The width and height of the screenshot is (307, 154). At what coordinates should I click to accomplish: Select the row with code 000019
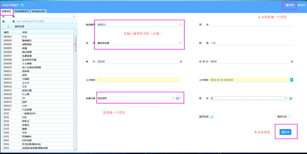tap(38, 98)
